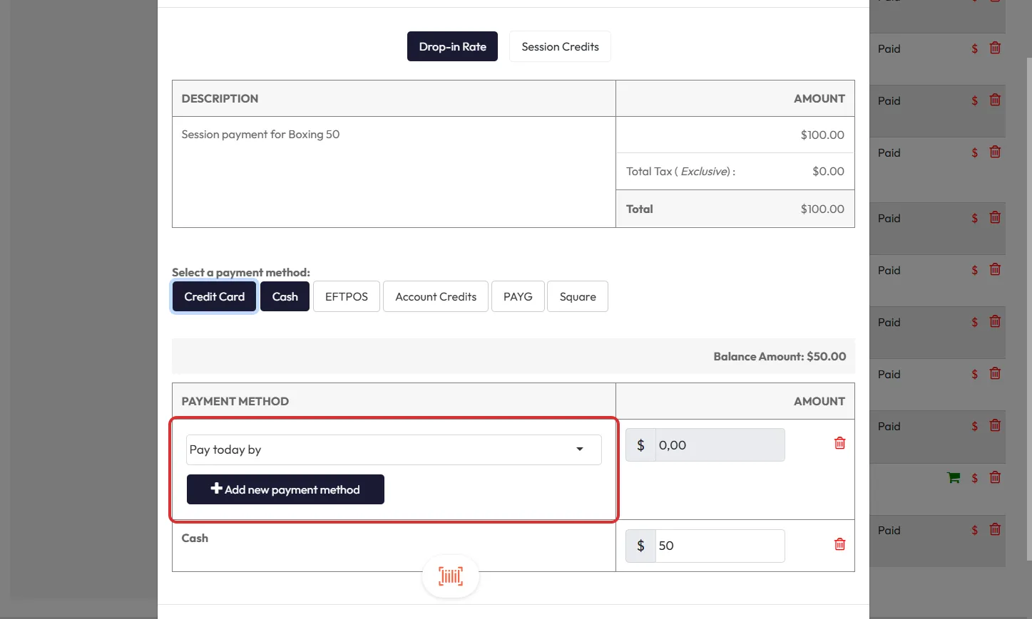The height and width of the screenshot is (619, 1032).
Task: Select EFTPOS as payment method
Action: click(346, 296)
